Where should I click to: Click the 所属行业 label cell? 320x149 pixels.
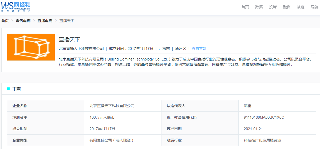pos(200,140)
